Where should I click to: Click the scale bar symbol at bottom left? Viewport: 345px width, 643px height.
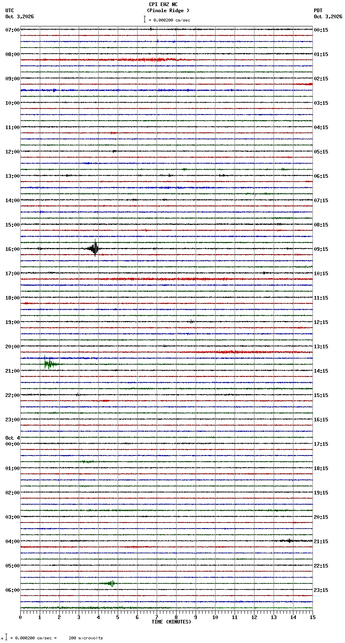tap(6, 637)
